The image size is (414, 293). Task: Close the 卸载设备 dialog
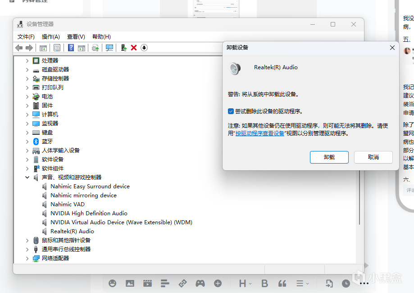pyautogui.click(x=392, y=48)
